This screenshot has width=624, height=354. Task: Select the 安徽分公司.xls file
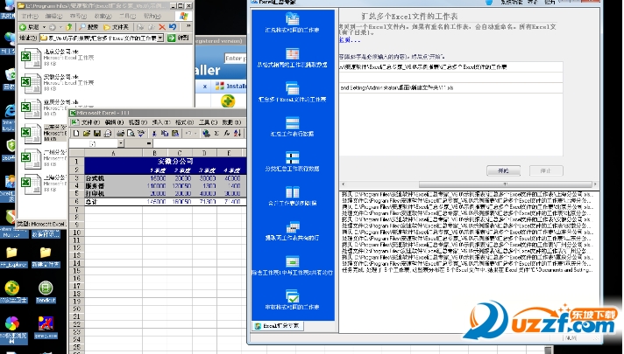(x=58, y=84)
